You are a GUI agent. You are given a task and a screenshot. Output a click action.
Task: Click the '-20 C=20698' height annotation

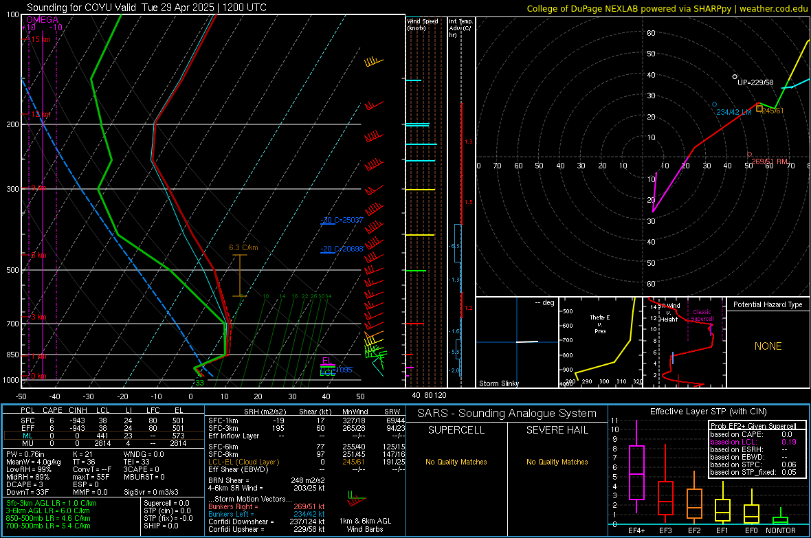pos(342,249)
